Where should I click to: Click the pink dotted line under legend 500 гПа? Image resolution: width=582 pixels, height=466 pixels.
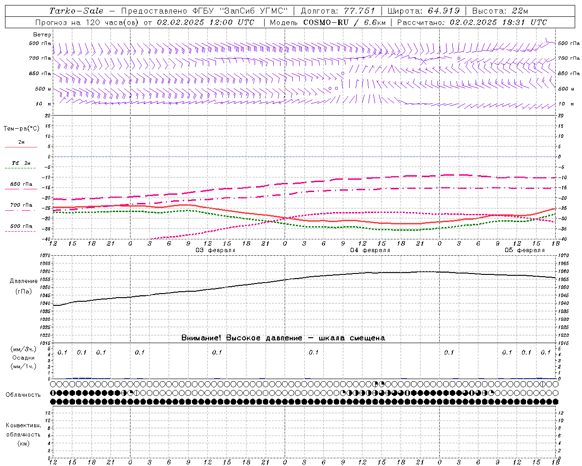click(x=20, y=232)
